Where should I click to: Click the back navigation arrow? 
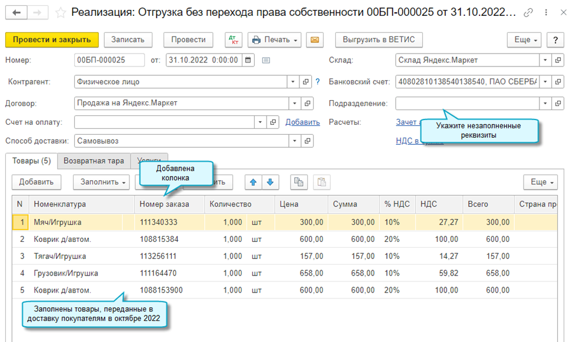18,12
